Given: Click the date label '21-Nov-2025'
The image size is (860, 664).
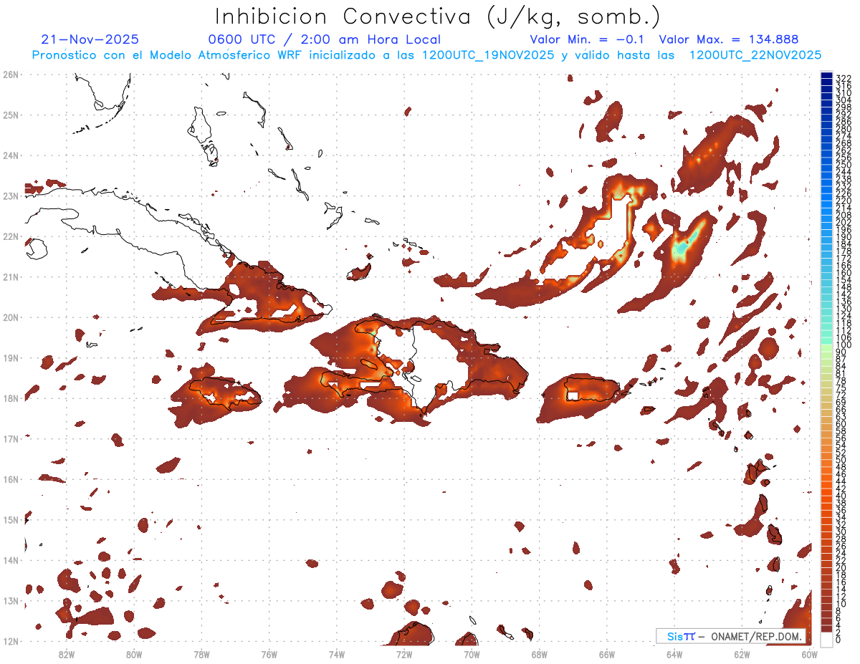Looking at the screenshot, I should pos(90,39).
